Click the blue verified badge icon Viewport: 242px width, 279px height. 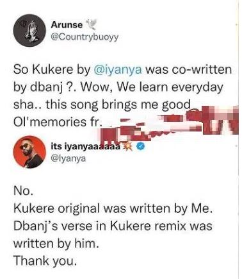(x=141, y=146)
